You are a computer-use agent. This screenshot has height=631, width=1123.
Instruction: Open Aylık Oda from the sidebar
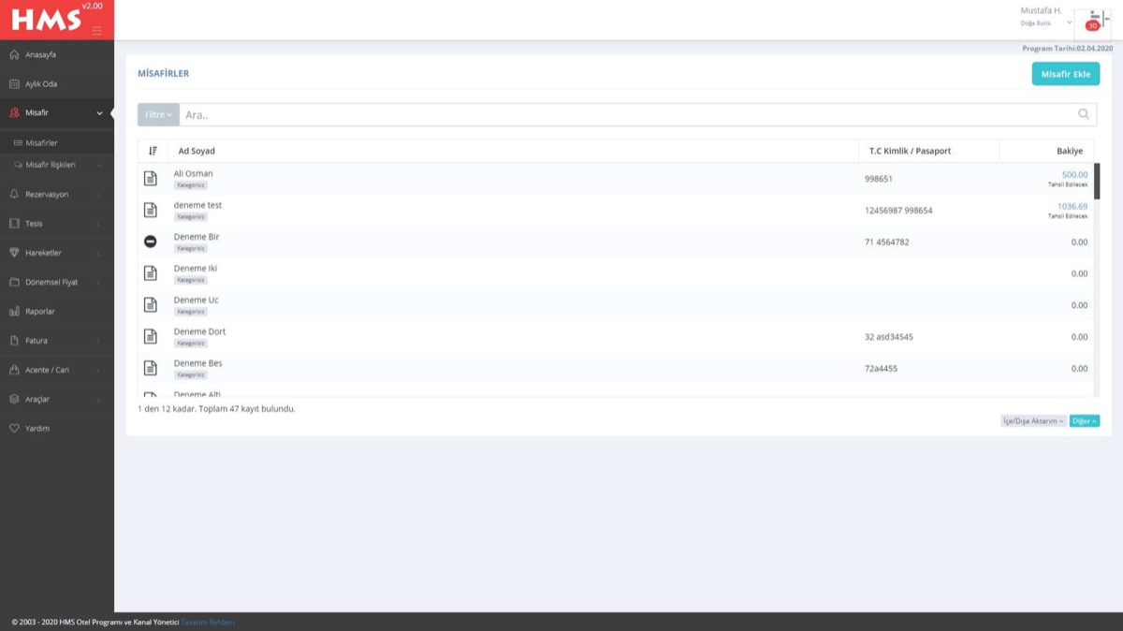57,84
